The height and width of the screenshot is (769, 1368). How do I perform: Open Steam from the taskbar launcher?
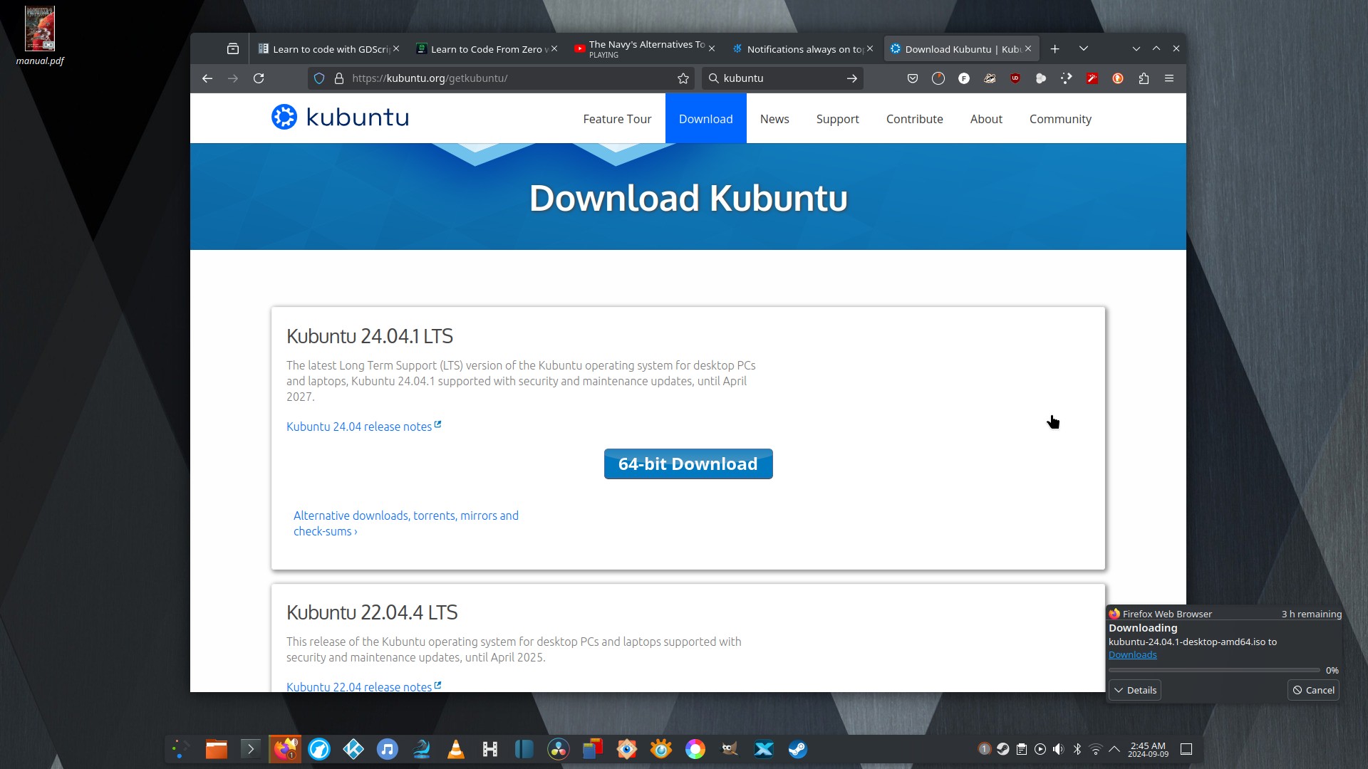798,749
